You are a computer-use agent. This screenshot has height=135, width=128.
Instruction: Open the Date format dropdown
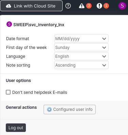point(81,38)
